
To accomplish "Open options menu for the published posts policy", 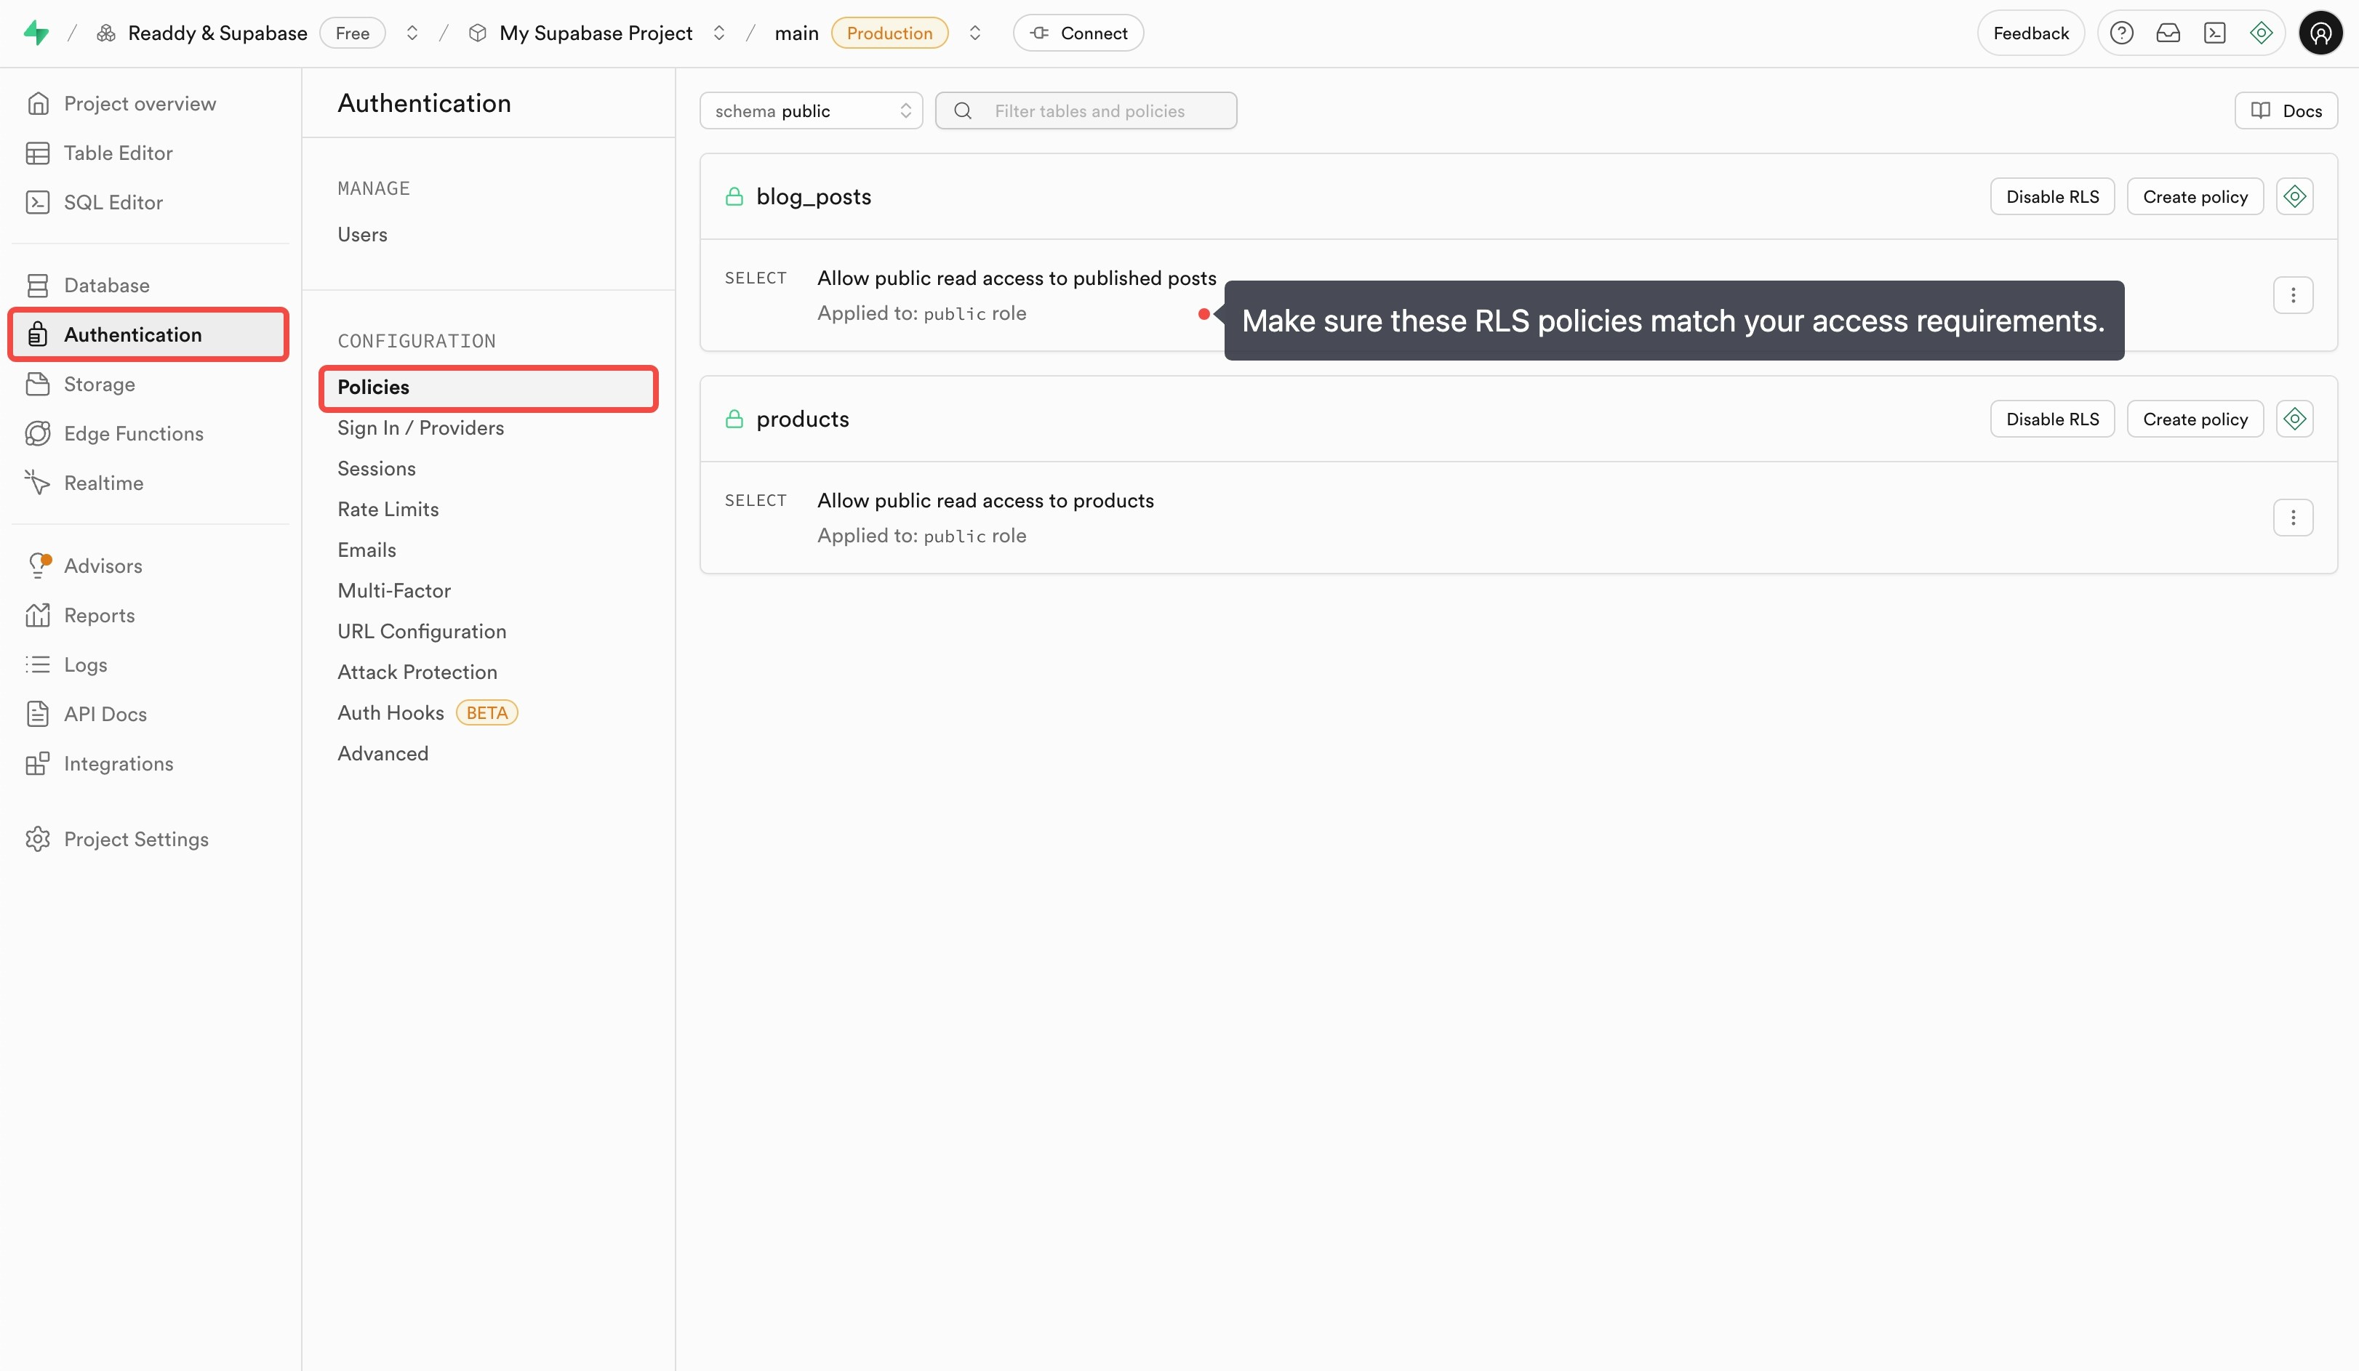I will tap(2293, 296).
